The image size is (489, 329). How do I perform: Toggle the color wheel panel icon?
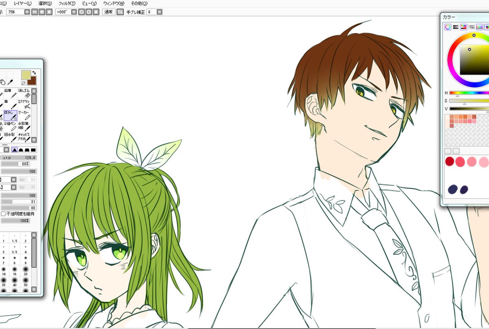point(447,27)
